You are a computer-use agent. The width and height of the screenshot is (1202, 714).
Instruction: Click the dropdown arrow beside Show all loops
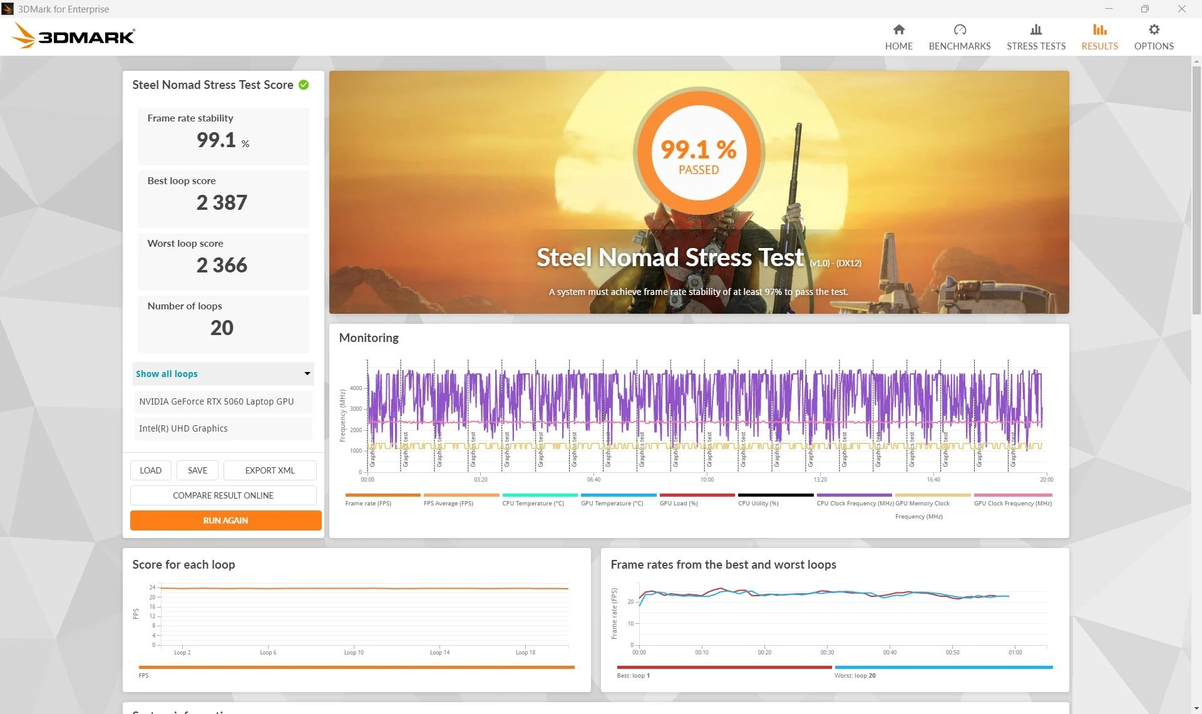(x=307, y=374)
